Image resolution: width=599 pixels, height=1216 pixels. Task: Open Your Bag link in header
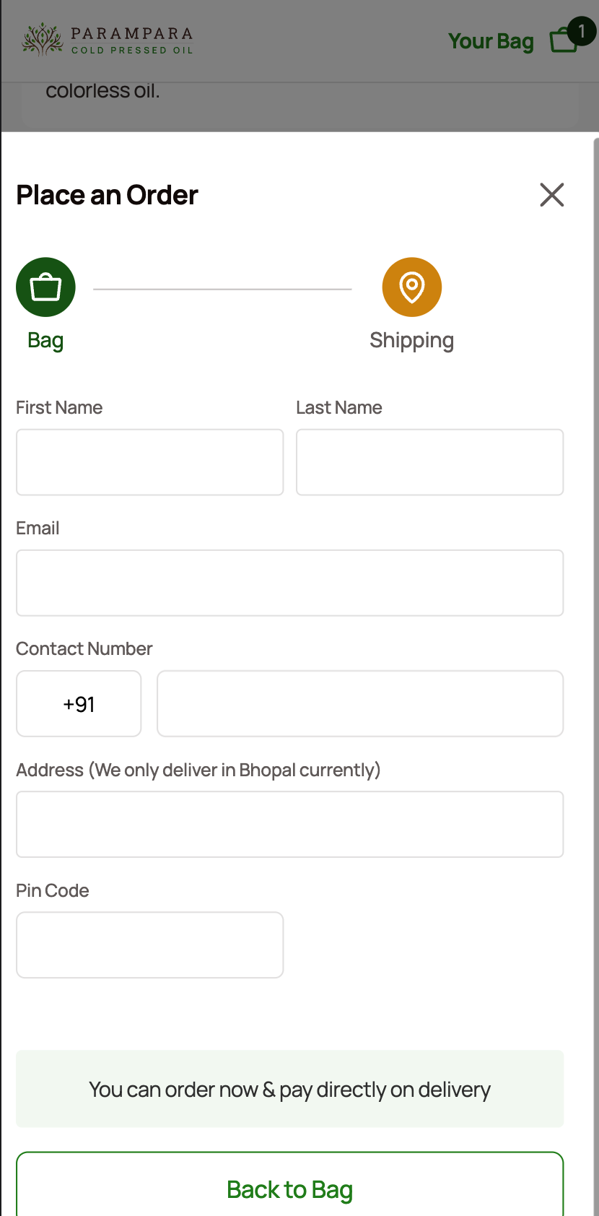coord(491,41)
